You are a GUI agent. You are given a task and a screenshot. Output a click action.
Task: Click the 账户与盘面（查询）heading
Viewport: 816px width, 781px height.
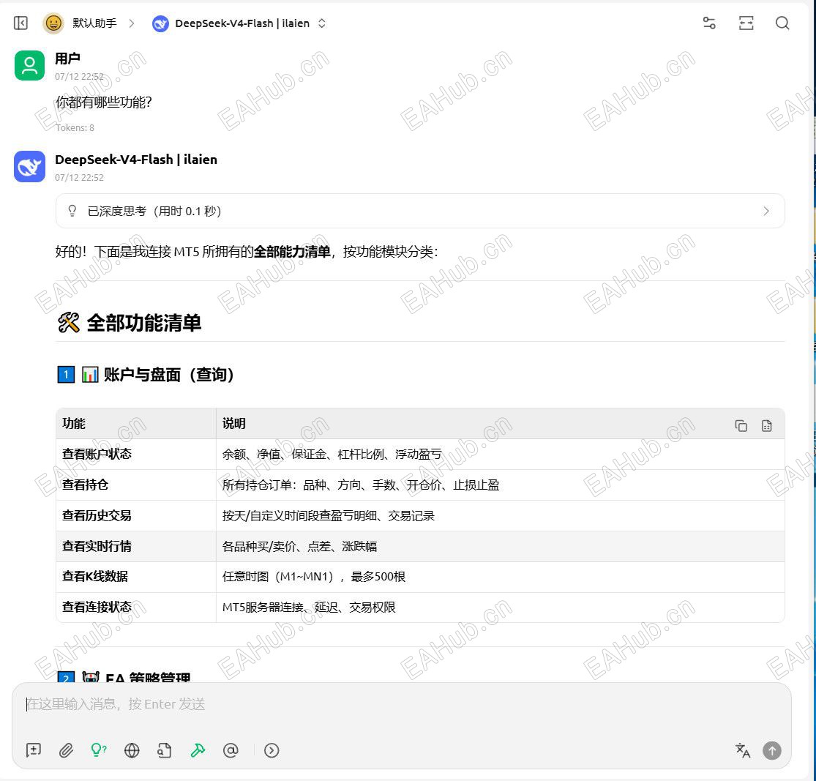[x=145, y=374]
